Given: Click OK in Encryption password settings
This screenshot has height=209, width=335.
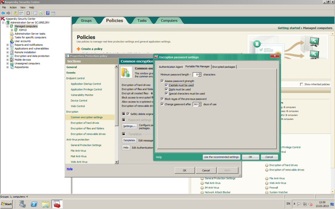Looking at the screenshot, I should pos(250,157).
